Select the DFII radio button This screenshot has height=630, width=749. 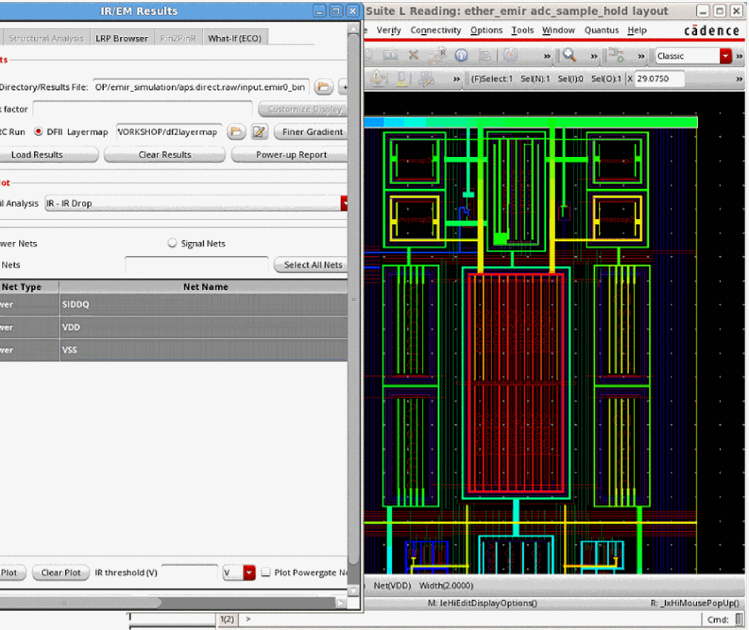(39, 132)
